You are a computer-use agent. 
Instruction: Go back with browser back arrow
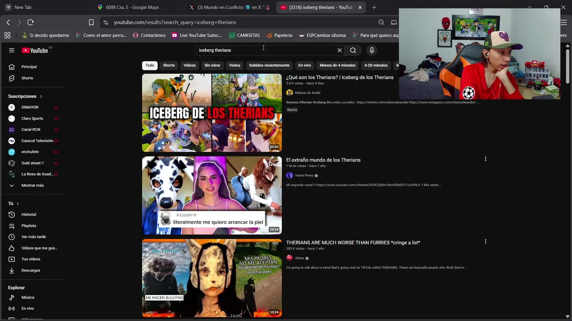(x=8, y=22)
